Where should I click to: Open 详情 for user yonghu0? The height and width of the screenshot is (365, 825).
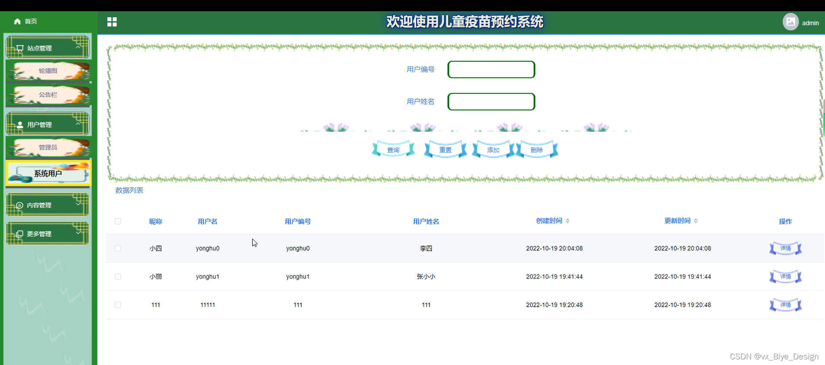(786, 248)
